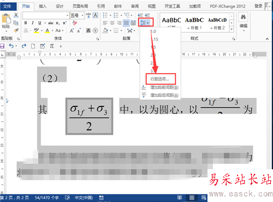Apply the font color A button
The width and height of the screenshot is (273, 202).
click(48, 31)
